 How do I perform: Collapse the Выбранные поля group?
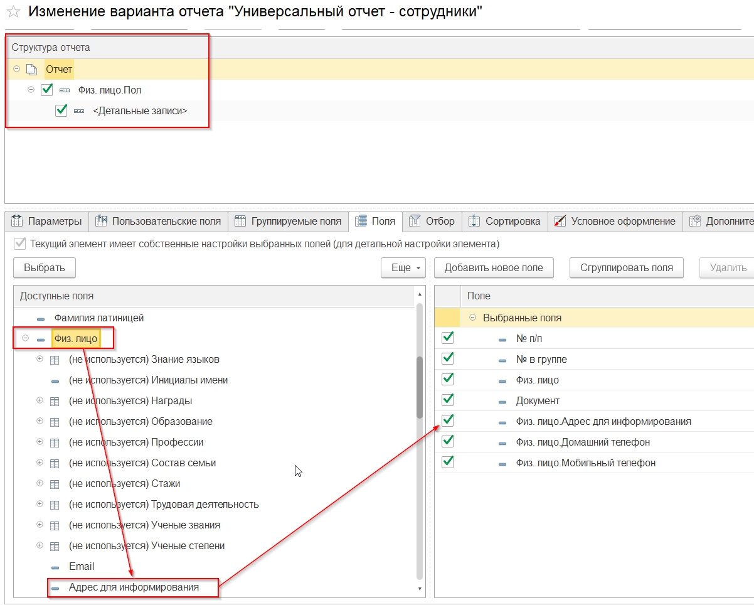[x=472, y=318]
